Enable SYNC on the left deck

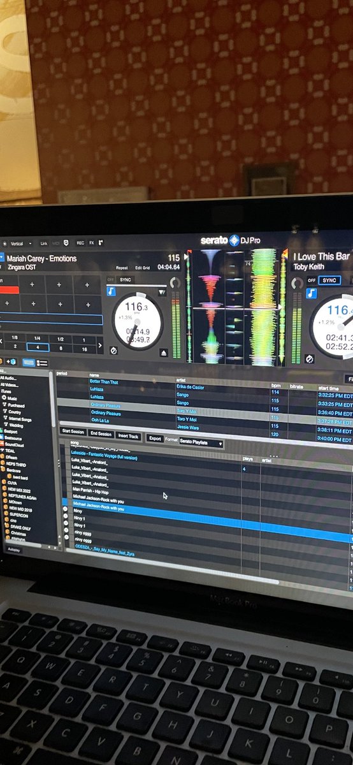point(126,279)
